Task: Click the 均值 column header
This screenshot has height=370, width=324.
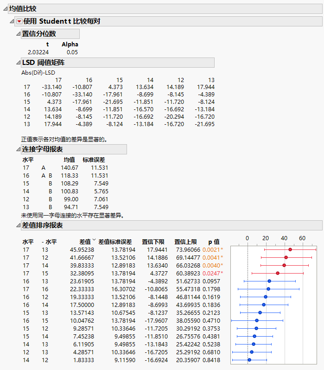Action: pos(70,160)
